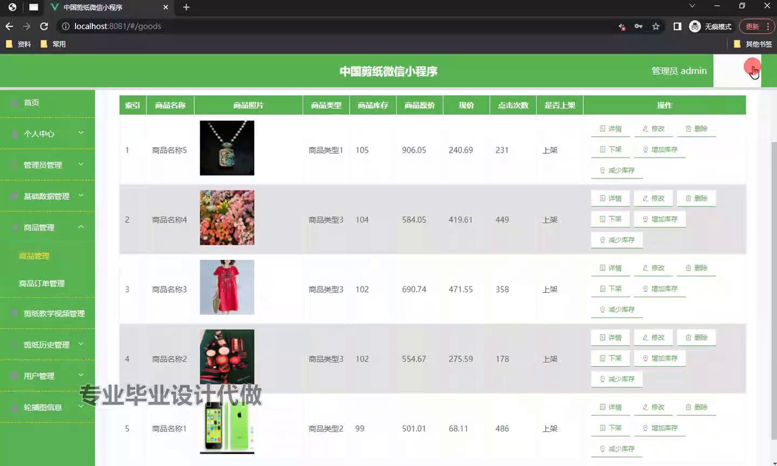The width and height of the screenshot is (777, 466).
Task: Click 修改 for 商品名称3
Action: pos(653,268)
